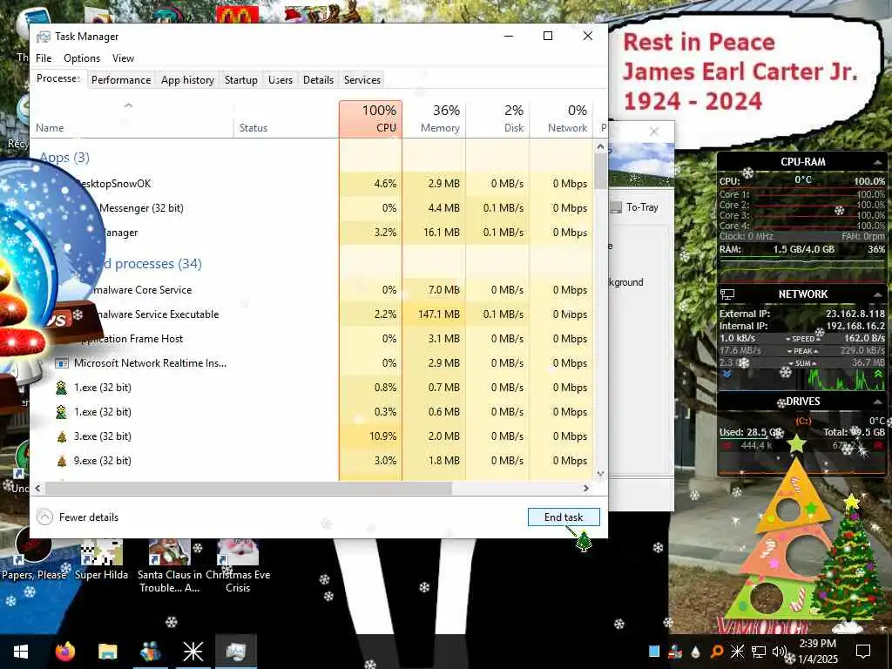
Task: Open the Messenger app taskbar icon
Action: pyautogui.click(x=150, y=652)
